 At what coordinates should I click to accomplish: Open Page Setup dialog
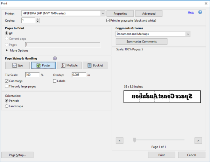(x=17, y=155)
